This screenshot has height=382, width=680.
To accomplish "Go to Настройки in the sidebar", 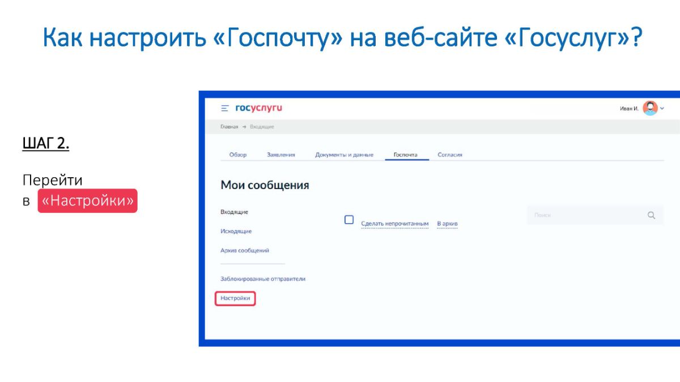I will 235,298.
